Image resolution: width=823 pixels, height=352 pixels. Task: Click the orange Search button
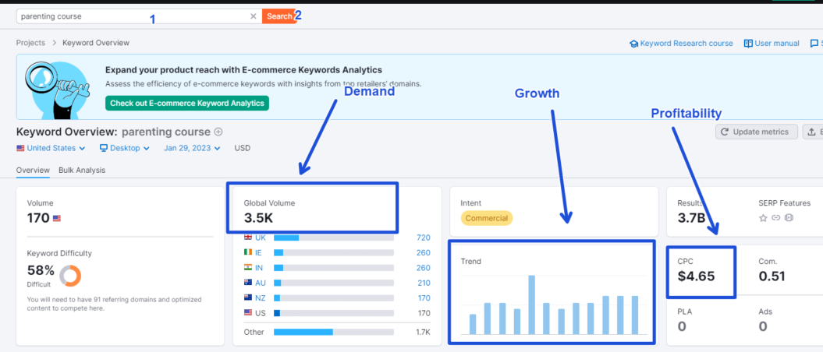point(279,16)
